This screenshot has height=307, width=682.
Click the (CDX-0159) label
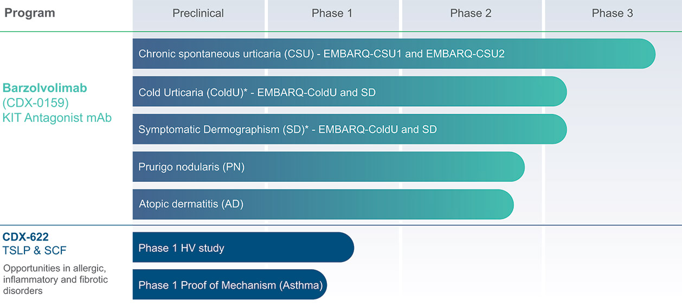tap(37, 102)
